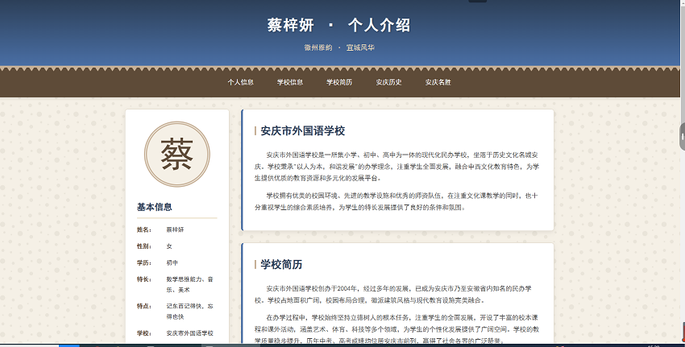This screenshot has width=685, height=347.
Task: Select the 安庆市外国语学校 card heading
Action: point(302,130)
